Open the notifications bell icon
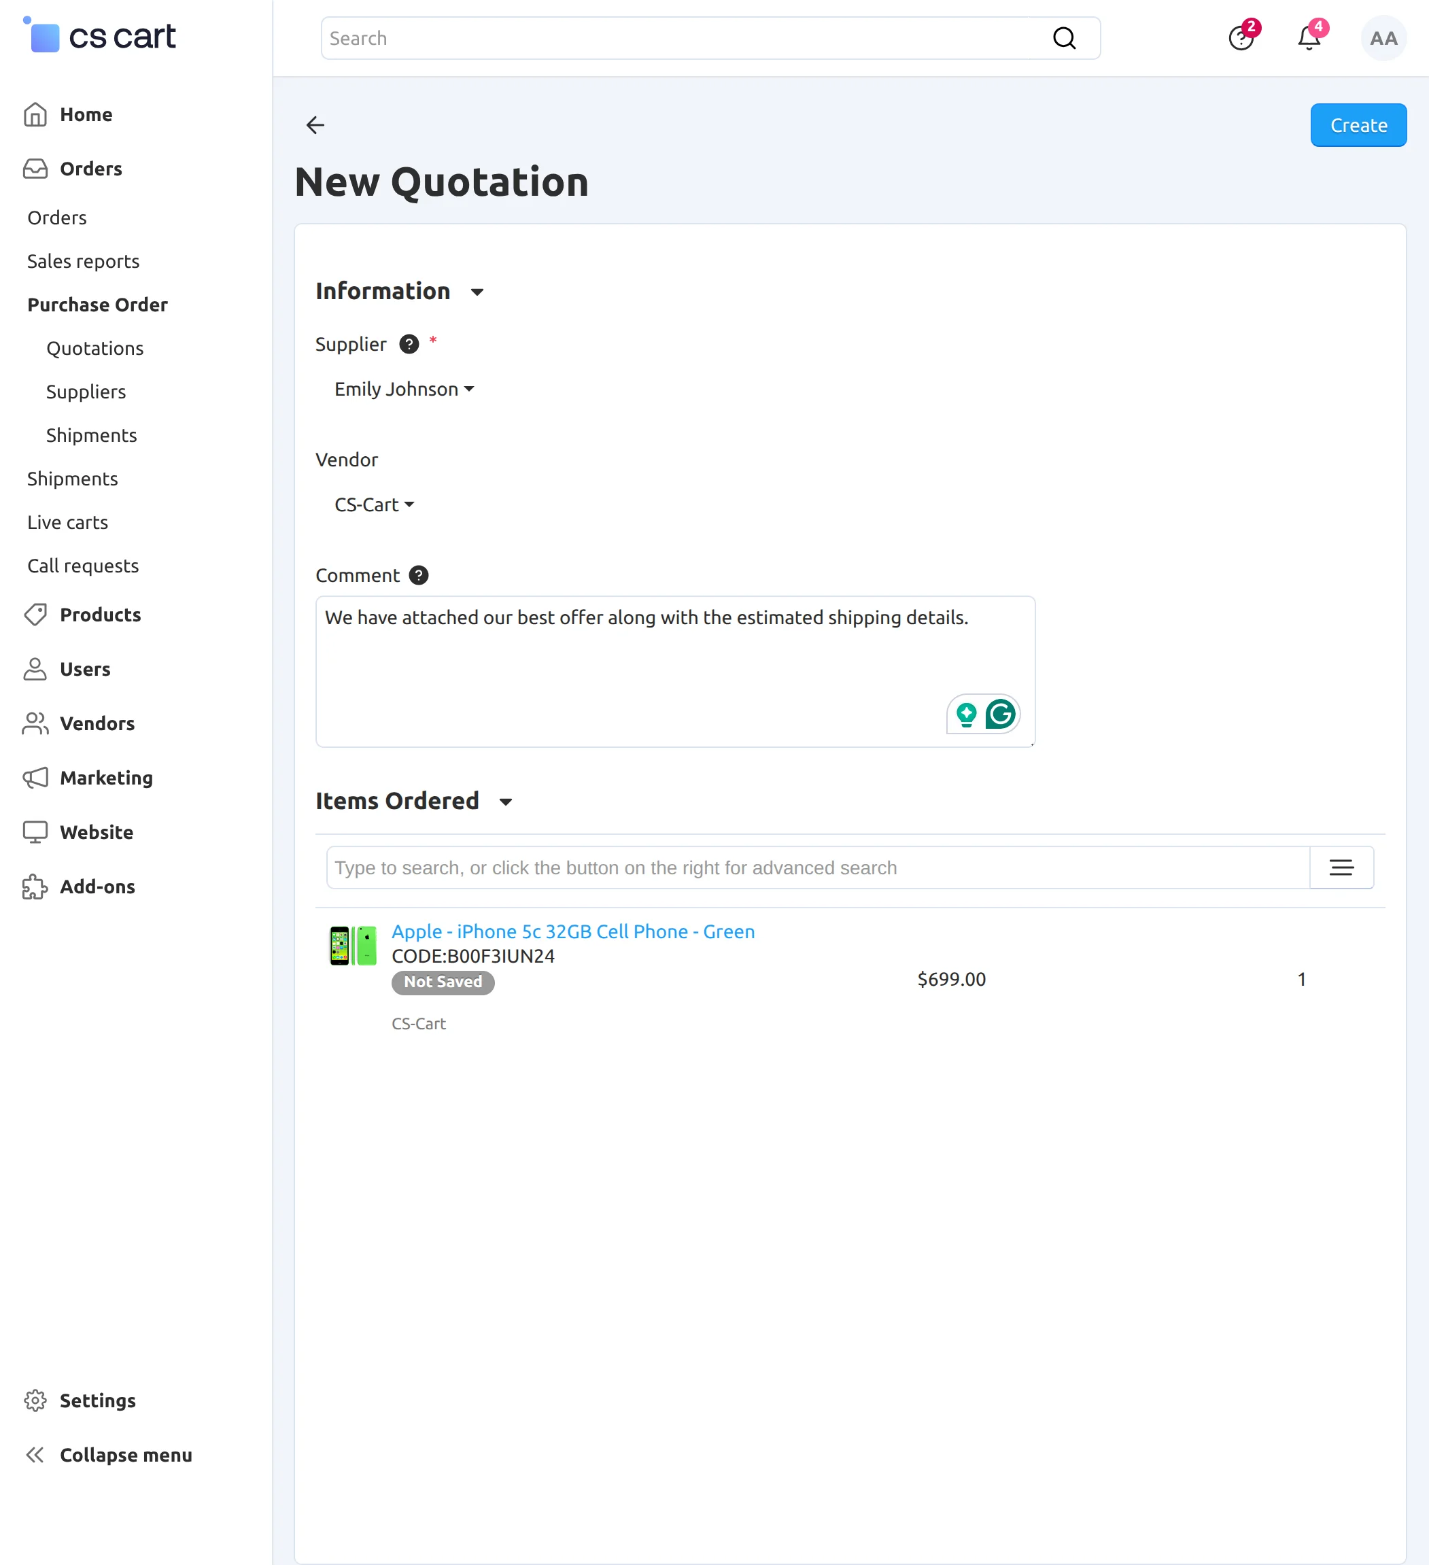This screenshot has height=1565, width=1429. coord(1309,38)
